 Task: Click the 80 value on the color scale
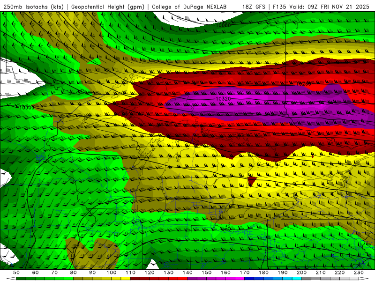click(73, 273)
